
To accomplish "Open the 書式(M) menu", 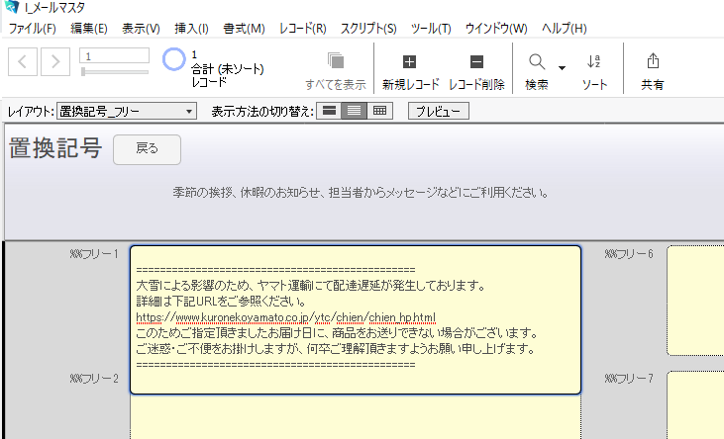I will (244, 29).
